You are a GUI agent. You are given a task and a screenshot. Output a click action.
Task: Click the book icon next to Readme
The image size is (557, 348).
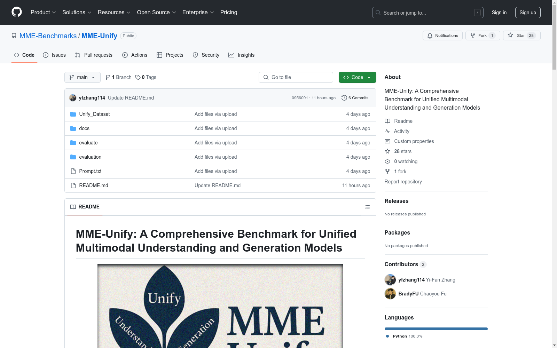pyautogui.click(x=387, y=121)
